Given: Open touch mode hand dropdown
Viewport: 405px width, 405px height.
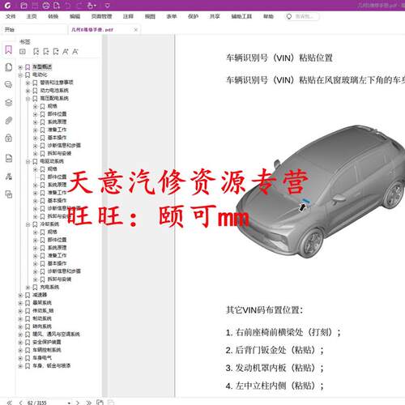Looking at the screenshot, I should (x=92, y=6).
